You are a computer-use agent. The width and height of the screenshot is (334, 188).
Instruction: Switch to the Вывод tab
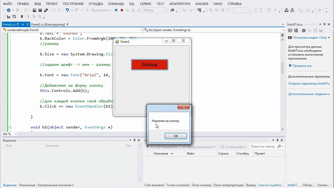point(251,185)
